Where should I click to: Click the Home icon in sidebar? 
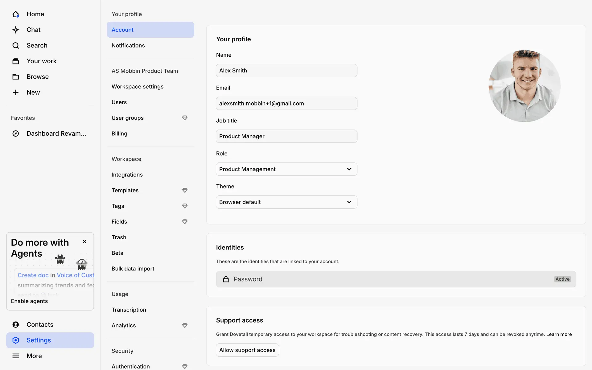pos(16,14)
